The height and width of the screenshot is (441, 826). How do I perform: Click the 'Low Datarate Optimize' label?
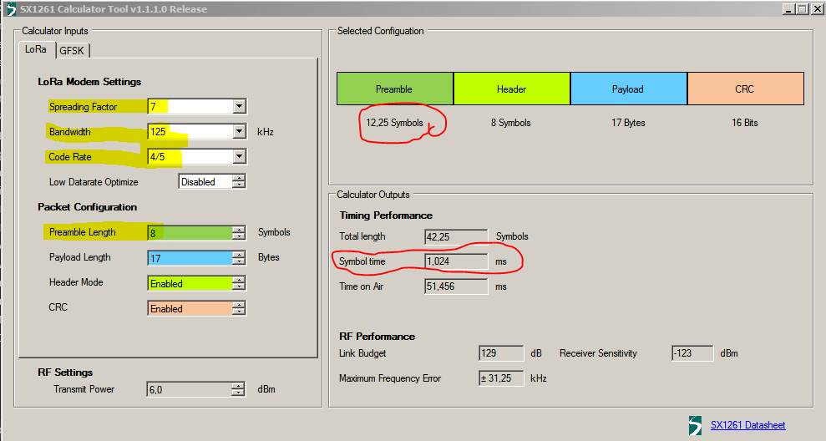tap(94, 182)
